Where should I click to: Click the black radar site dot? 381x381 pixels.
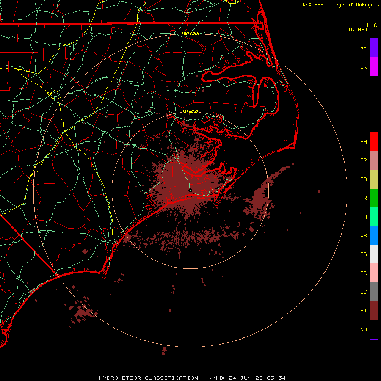click(190, 190)
